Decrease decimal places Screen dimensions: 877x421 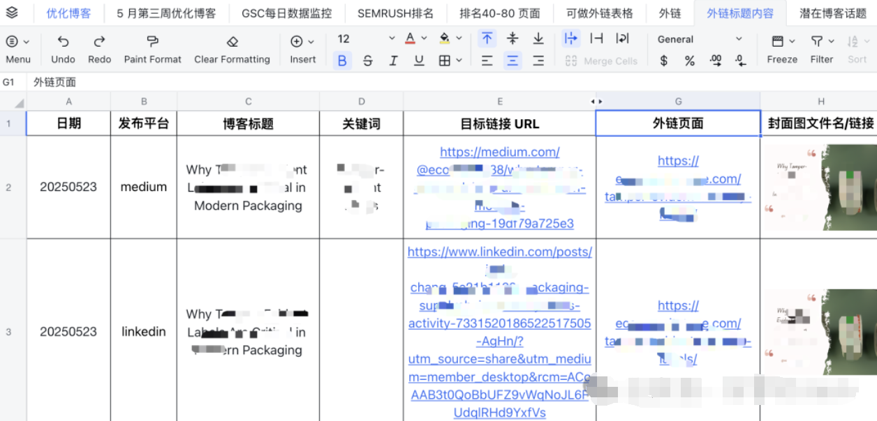tap(742, 61)
